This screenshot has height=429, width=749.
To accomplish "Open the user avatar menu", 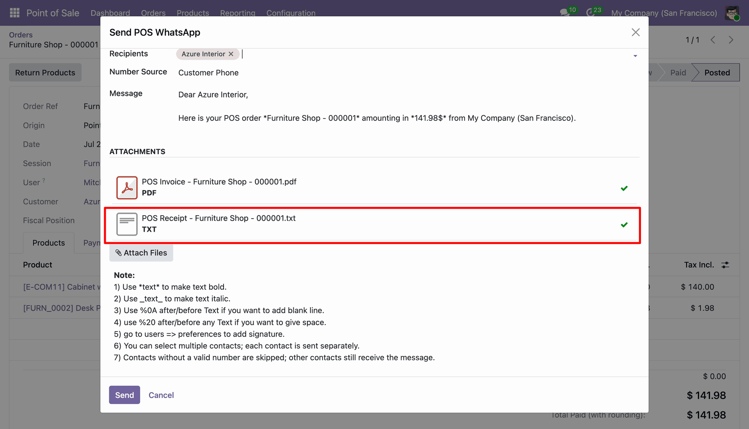I will tap(732, 13).
